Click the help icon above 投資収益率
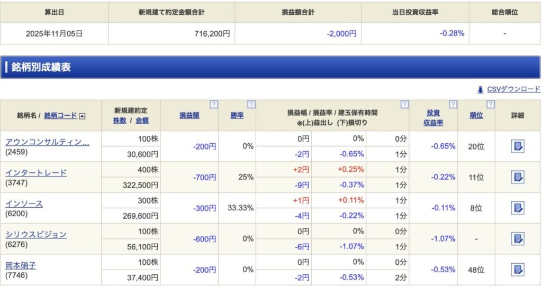The height and width of the screenshot is (287, 542). tap(453, 105)
